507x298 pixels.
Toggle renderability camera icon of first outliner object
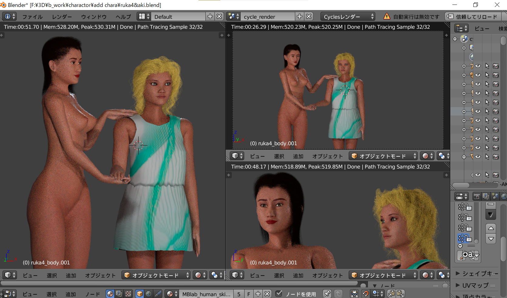pyautogui.click(x=496, y=66)
